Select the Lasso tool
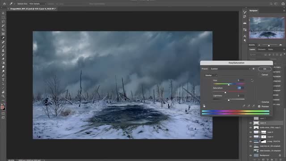The image size is (286, 161). (x=3, y=21)
